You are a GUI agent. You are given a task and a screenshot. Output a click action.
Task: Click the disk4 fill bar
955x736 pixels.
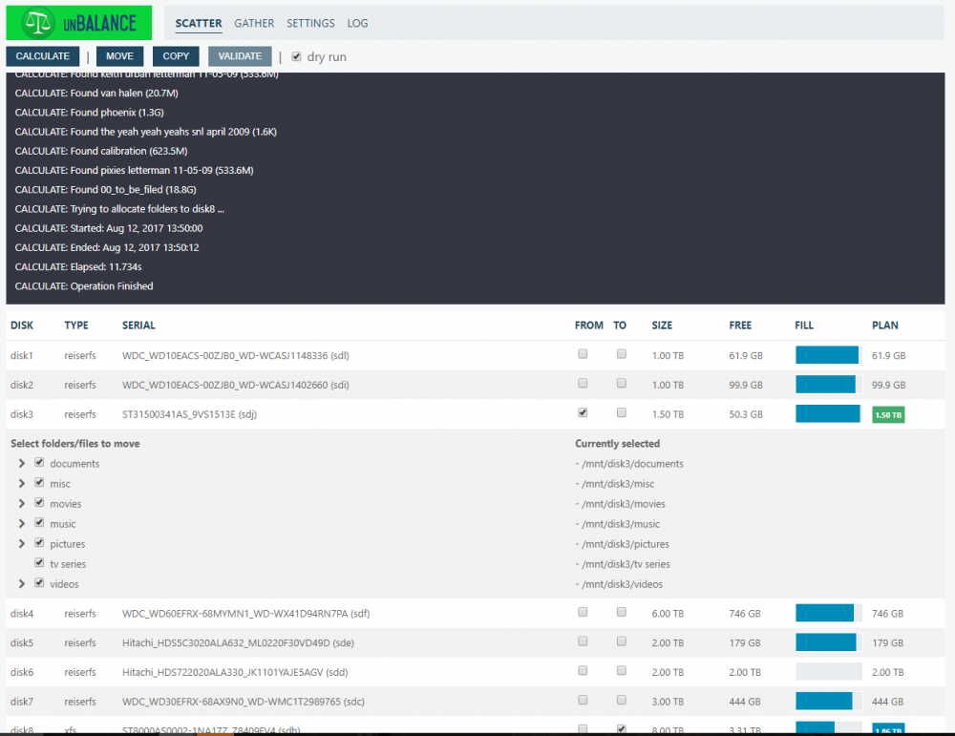(x=828, y=613)
